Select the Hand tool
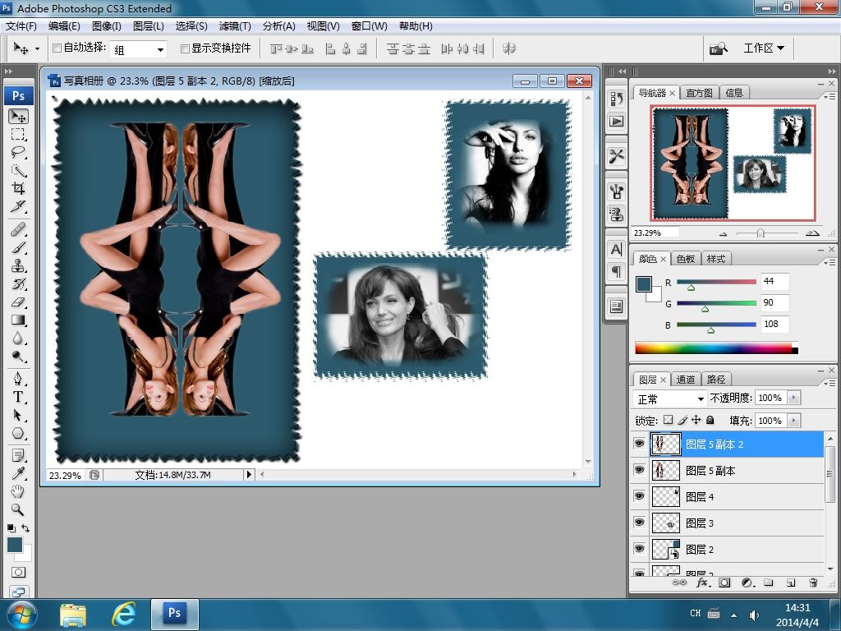841x631 pixels. [x=18, y=491]
